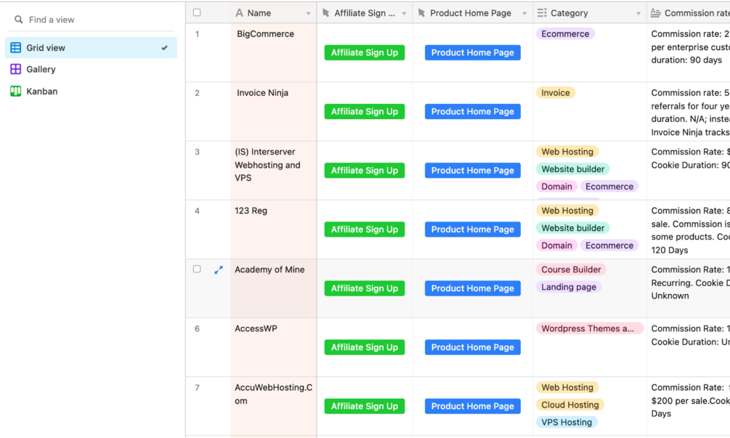This screenshot has height=438, width=730.
Task: Click Website builder tag in 123 Reg row
Action: (572, 228)
